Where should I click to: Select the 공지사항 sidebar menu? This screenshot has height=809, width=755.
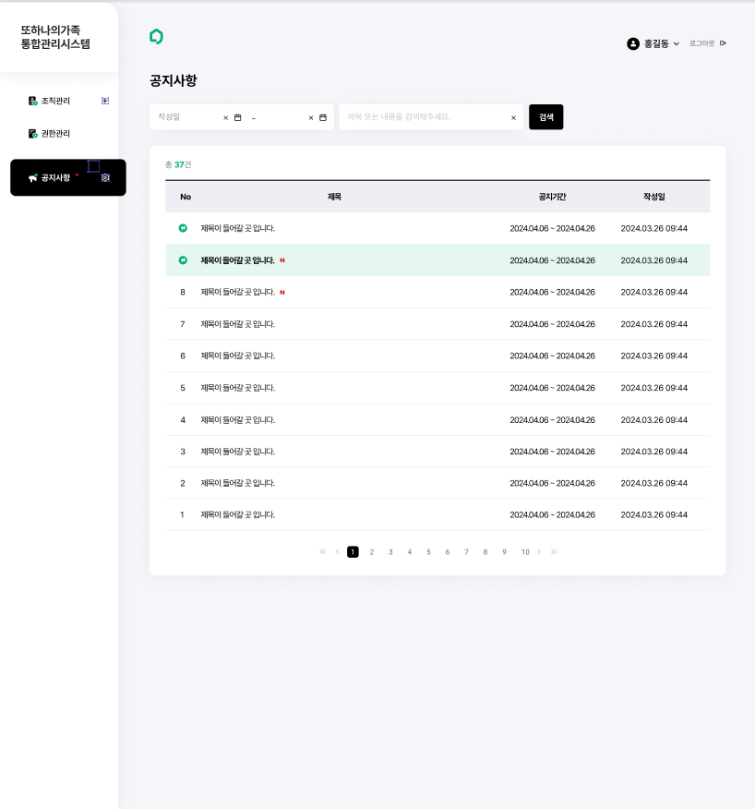coord(68,177)
